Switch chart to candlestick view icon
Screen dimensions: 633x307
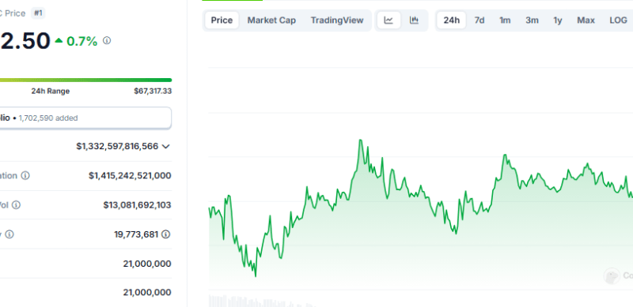(414, 21)
